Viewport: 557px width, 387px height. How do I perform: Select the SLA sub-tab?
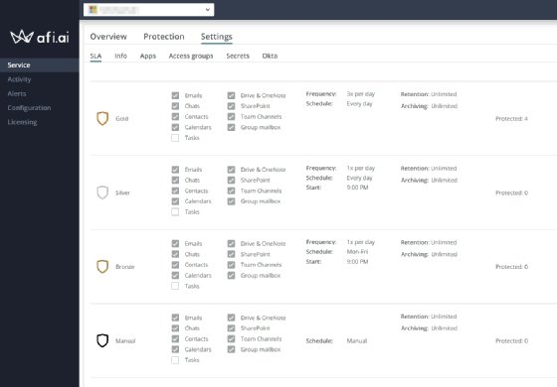tap(95, 56)
